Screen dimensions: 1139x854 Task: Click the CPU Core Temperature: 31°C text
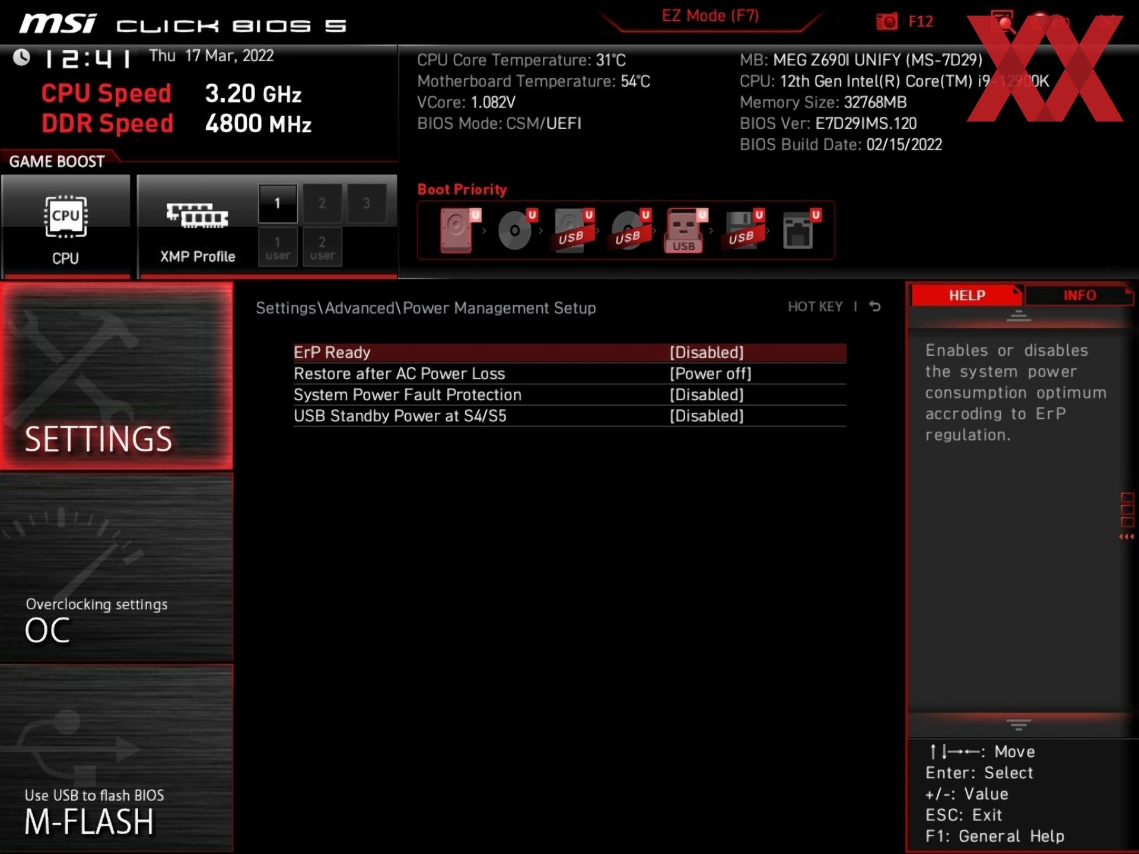(521, 60)
